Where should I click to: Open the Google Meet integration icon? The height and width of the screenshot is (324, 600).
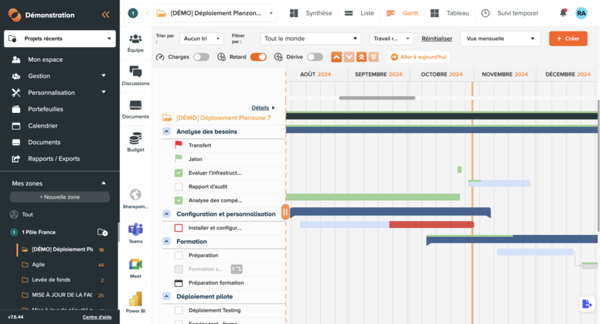click(135, 265)
